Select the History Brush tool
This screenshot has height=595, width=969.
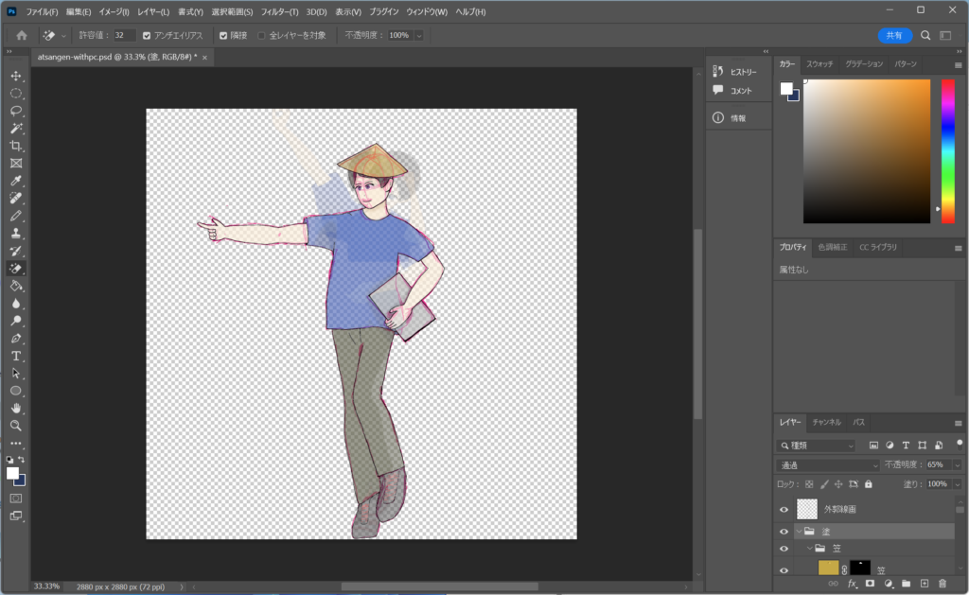16,251
